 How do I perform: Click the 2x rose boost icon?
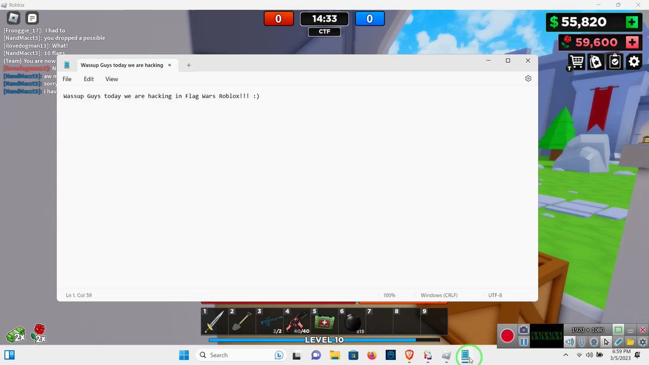click(x=39, y=334)
